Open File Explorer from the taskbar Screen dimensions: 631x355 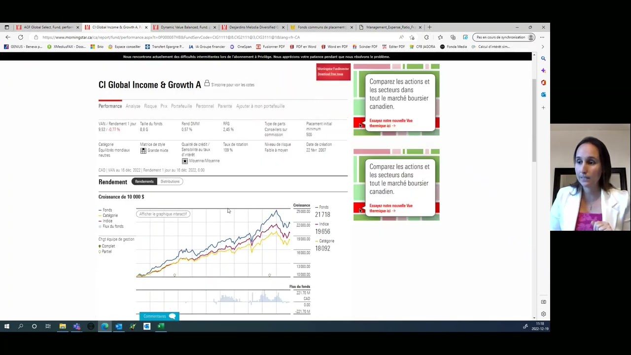pyautogui.click(x=63, y=326)
